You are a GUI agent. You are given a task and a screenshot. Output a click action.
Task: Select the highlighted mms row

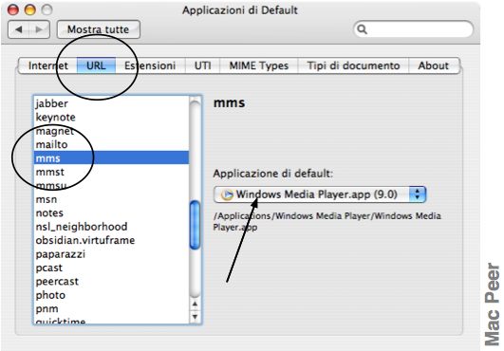[111, 158]
